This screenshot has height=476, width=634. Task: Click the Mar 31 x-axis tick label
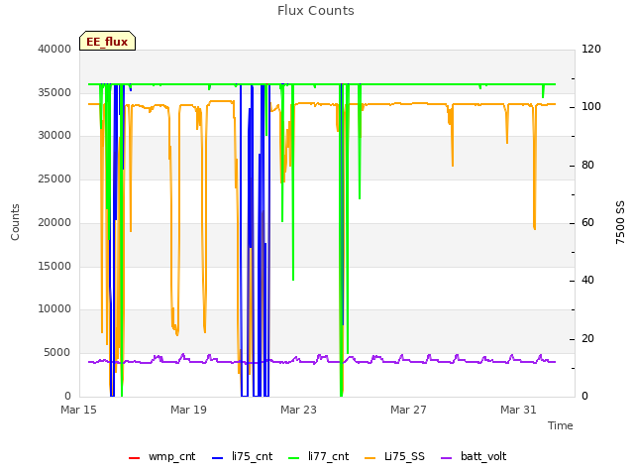click(518, 410)
